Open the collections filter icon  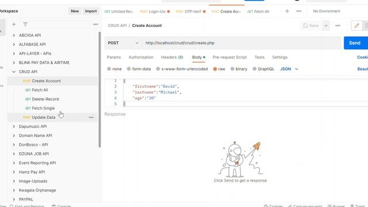click(25, 24)
